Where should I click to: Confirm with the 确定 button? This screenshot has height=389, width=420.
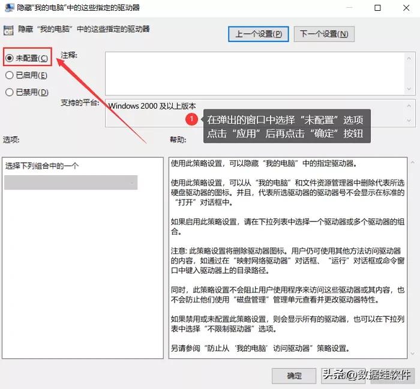[x=294, y=376]
